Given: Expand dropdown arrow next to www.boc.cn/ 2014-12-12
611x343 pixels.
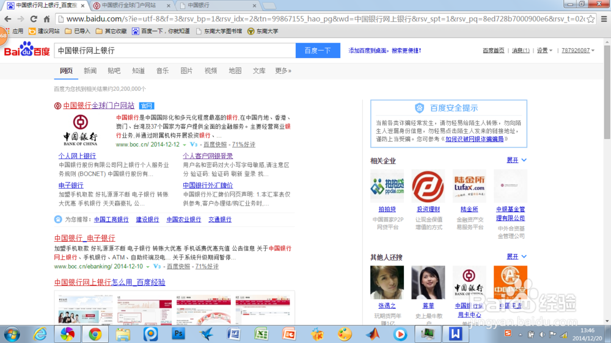Looking at the screenshot, I should tap(185, 145).
